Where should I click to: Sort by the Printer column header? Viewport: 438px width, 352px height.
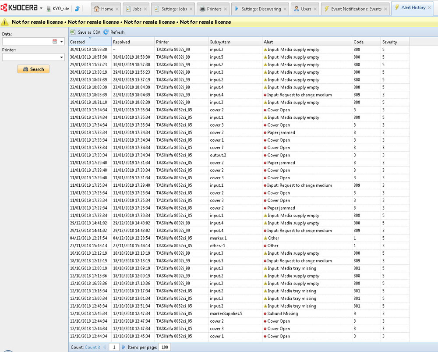pyautogui.click(x=181, y=42)
